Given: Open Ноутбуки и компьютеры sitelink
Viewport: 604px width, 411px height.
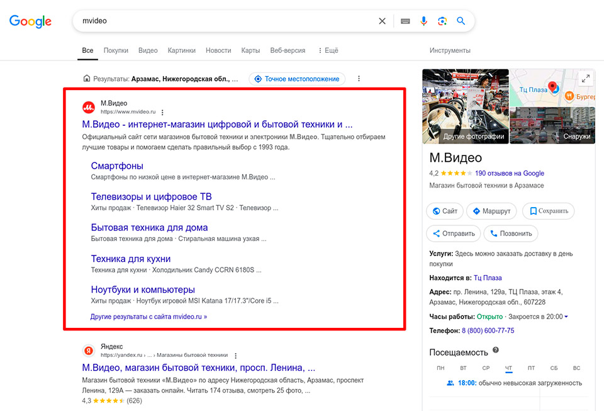Looking at the screenshot, I should (143, 290).
